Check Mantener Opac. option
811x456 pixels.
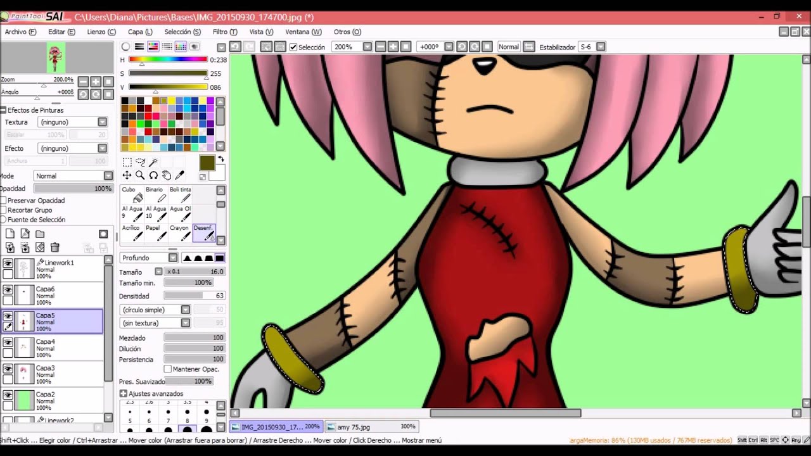pyautogui.click(x=168, y=369)
